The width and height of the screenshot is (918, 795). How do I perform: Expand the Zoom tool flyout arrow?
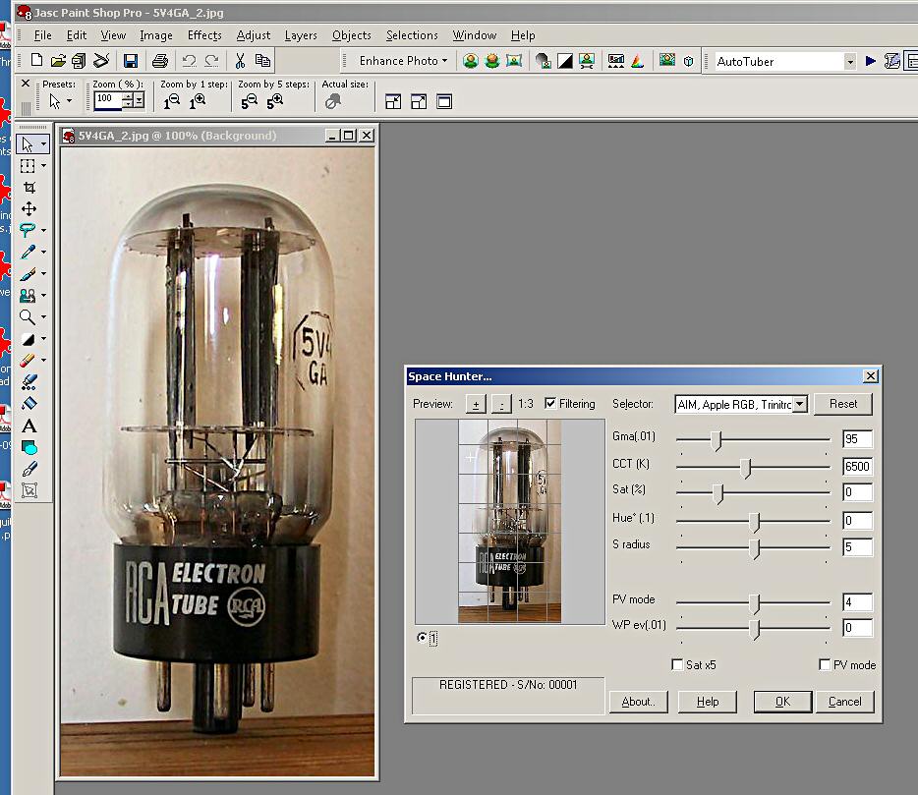pos(44,317)
